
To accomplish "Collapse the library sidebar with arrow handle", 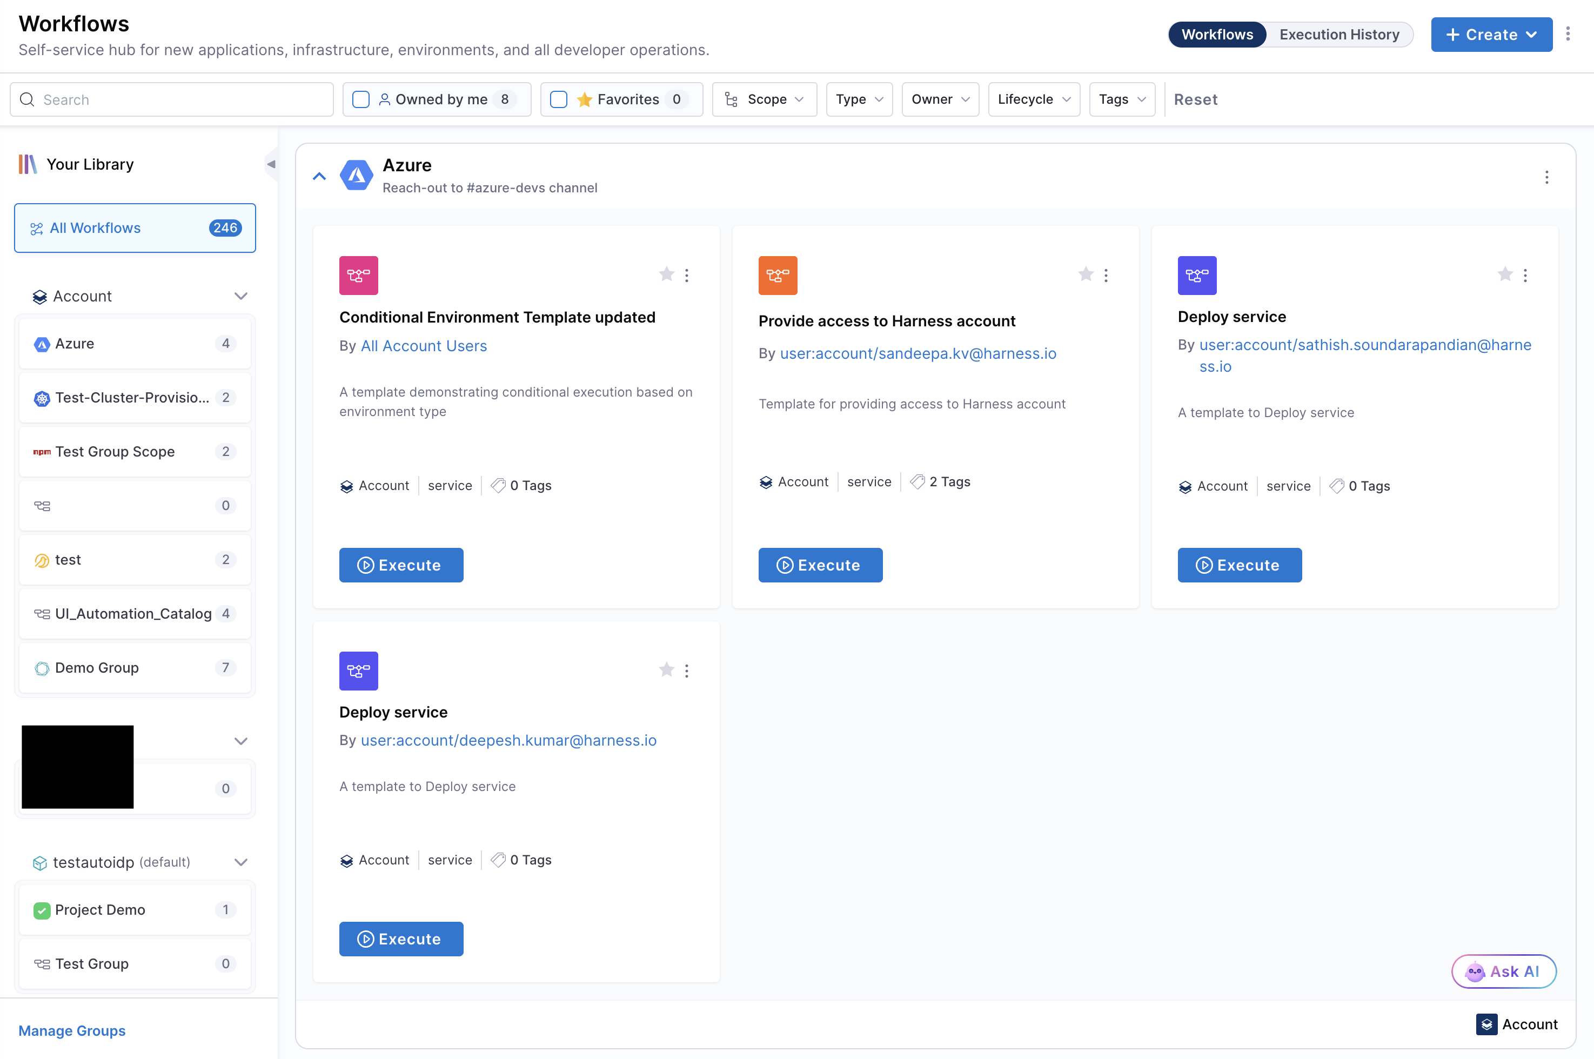I will coord(271,164).
